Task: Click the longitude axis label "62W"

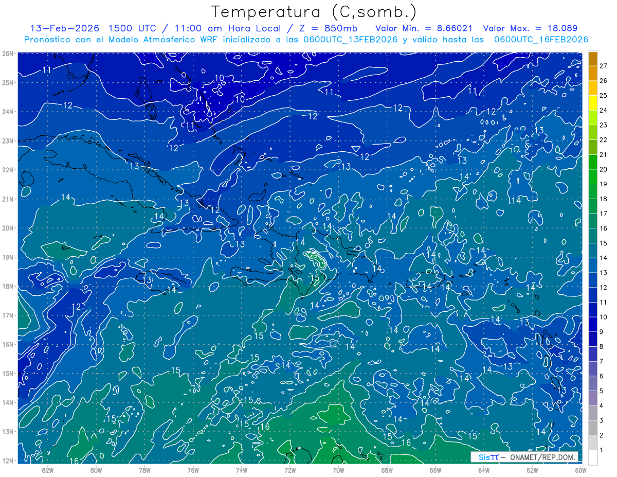Action: tap(532, 470)
